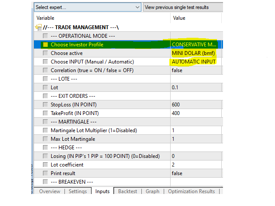Edit the Lot value 0.1
This screenshot has width=275, height=206.
pos(196,88)
